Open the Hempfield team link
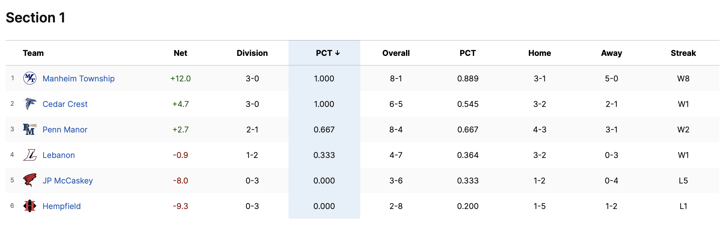 [x=62, y=206]
